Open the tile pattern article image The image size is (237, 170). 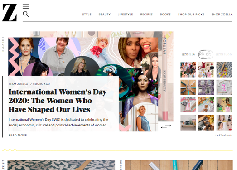click(61, 165)
